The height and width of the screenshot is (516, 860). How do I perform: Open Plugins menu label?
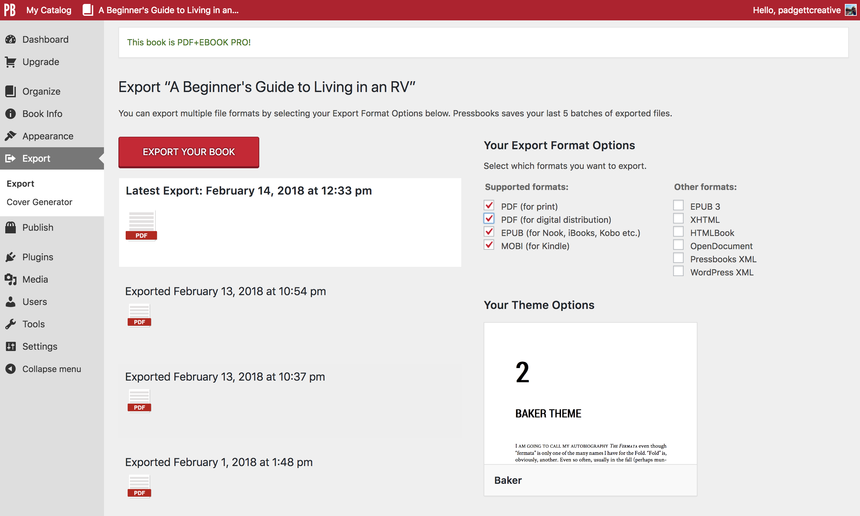[x=38, y=257]
